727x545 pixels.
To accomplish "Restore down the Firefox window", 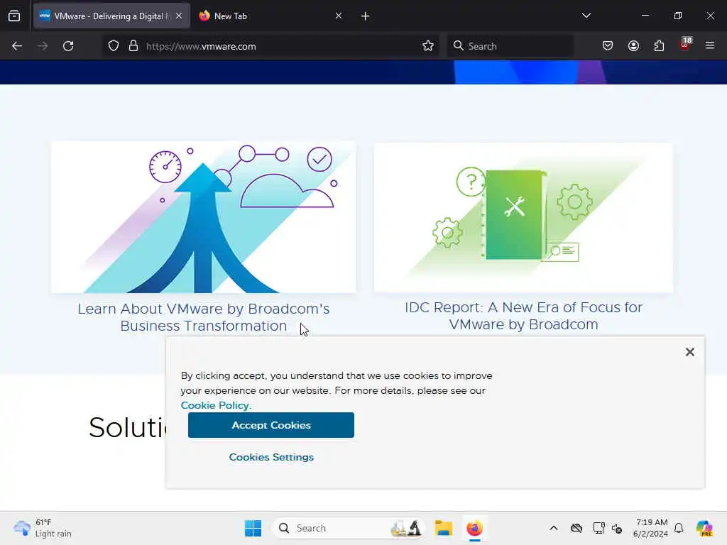I will click(678, 16).
